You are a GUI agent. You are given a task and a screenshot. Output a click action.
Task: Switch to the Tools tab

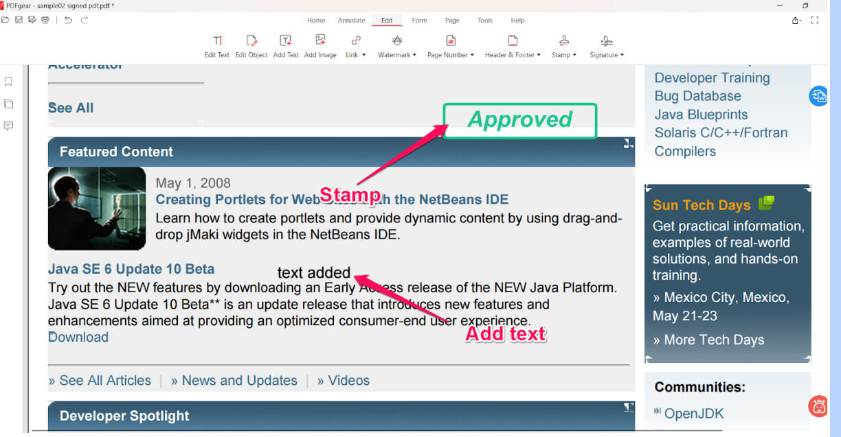(x=485, y=21)
